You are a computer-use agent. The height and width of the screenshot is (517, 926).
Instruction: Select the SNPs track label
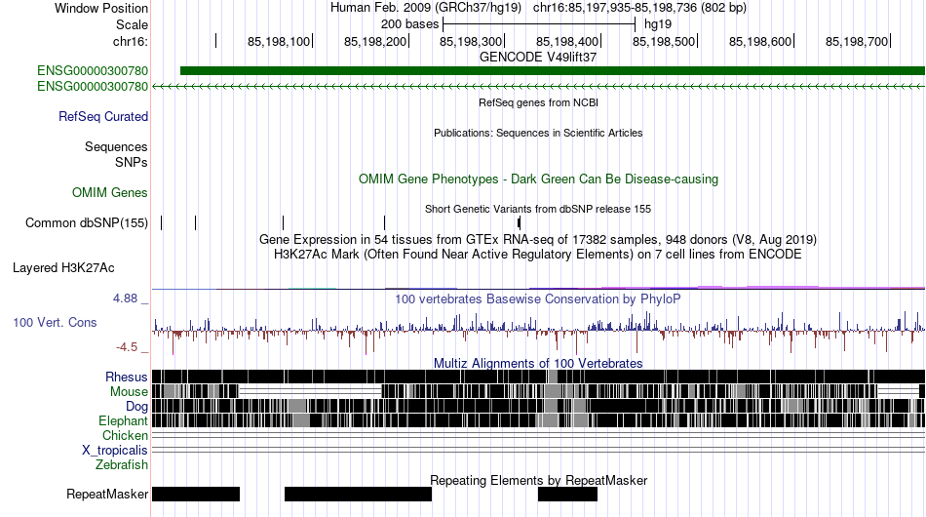tap(132, 162)
